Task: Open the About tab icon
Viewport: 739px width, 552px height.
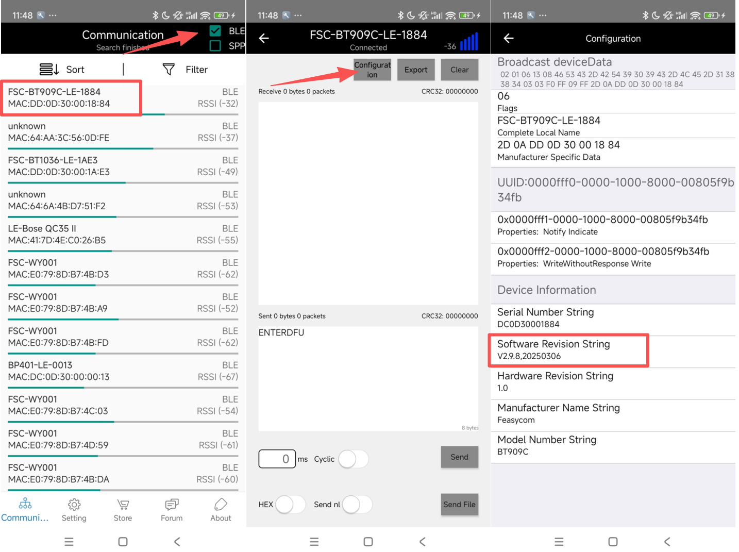Action: (x=221, y=504)
